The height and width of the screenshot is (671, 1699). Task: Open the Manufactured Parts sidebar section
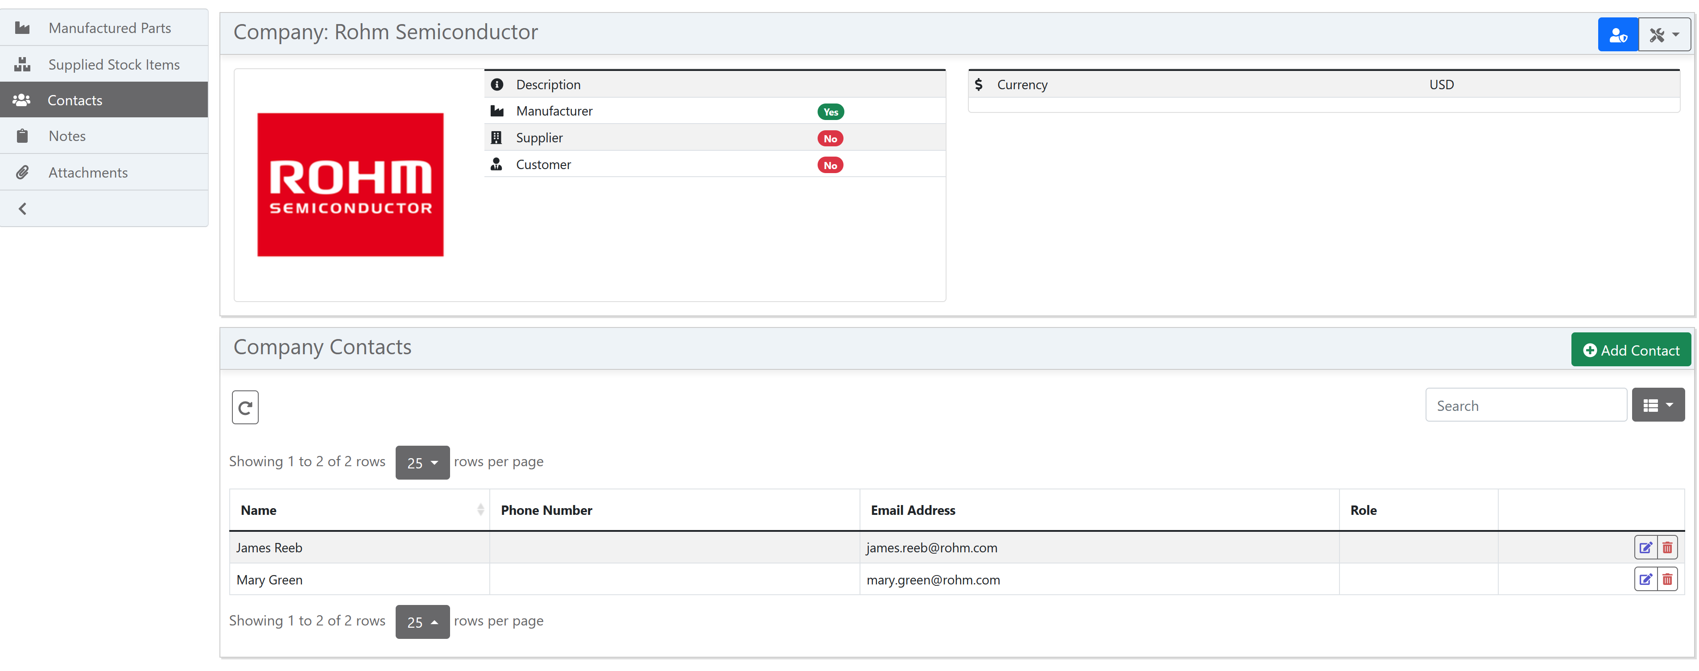click(x=104, y=28)
